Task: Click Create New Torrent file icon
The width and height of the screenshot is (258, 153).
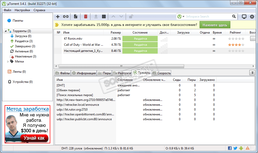Action: click(x=75, y=17)
